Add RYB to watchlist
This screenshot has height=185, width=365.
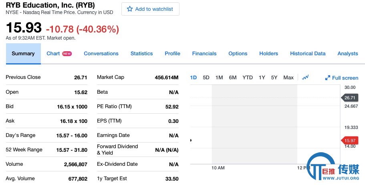[x=150, y=9]
